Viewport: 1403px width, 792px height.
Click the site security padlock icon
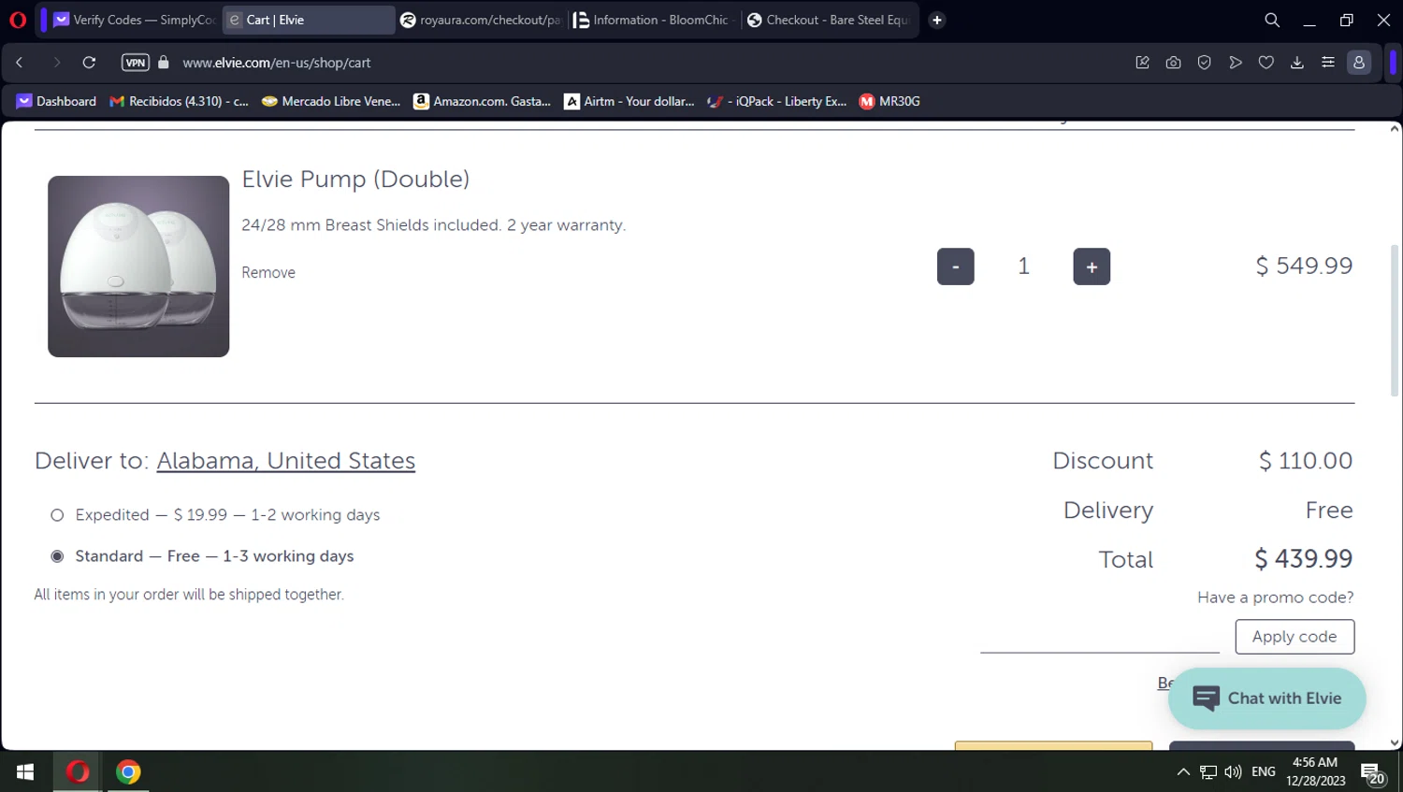pos(164,63)
